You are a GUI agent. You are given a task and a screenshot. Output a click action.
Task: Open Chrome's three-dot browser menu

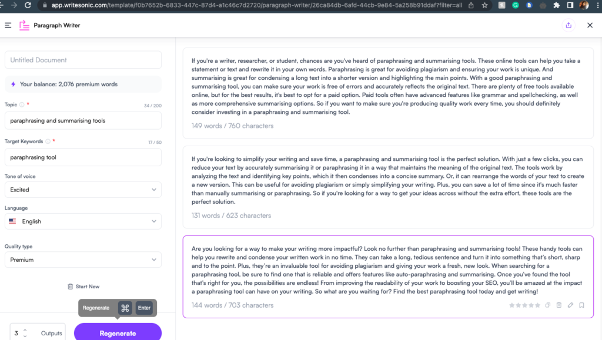click(596, 6)
